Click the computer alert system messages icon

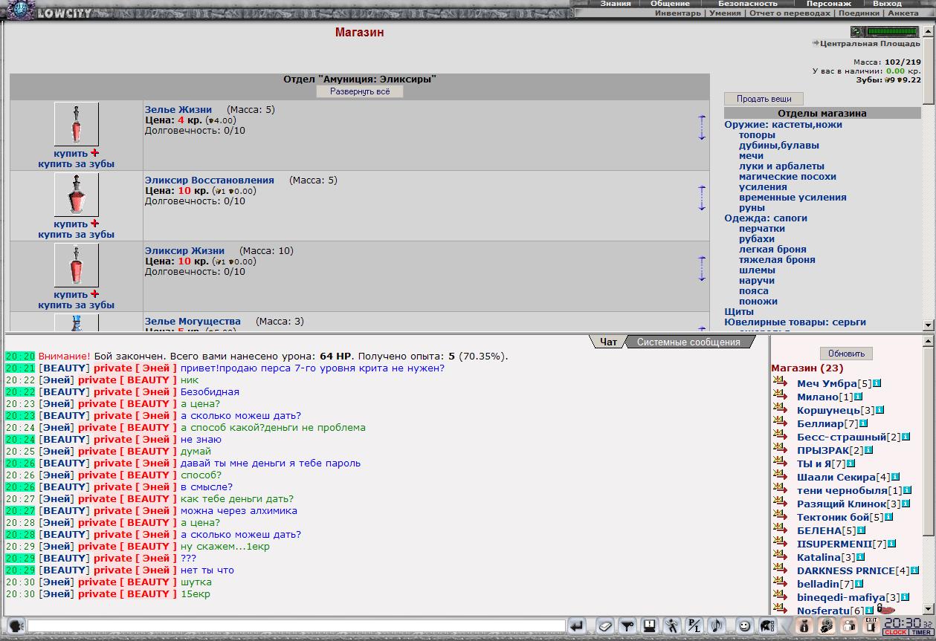coord(649,625)
